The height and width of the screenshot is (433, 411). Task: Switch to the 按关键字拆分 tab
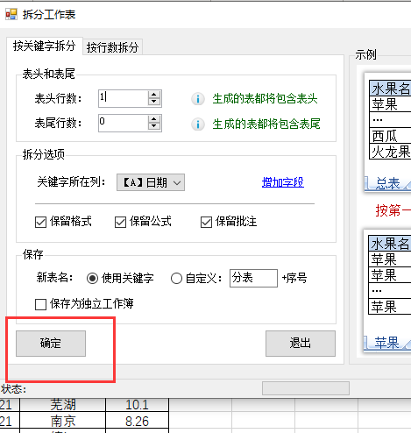[45, 46]
